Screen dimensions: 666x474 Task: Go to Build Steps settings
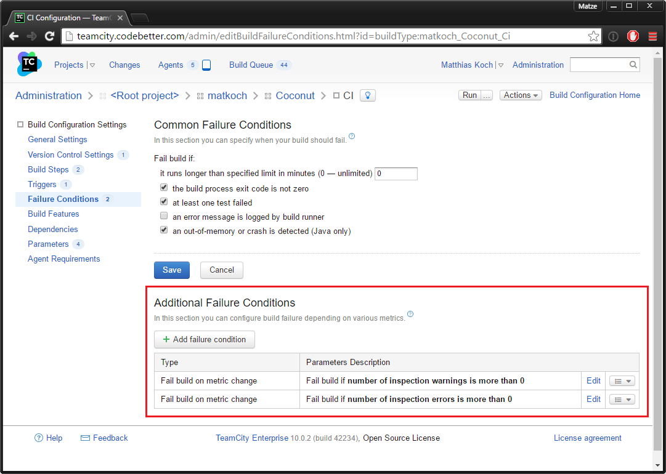tap(48, 170)
